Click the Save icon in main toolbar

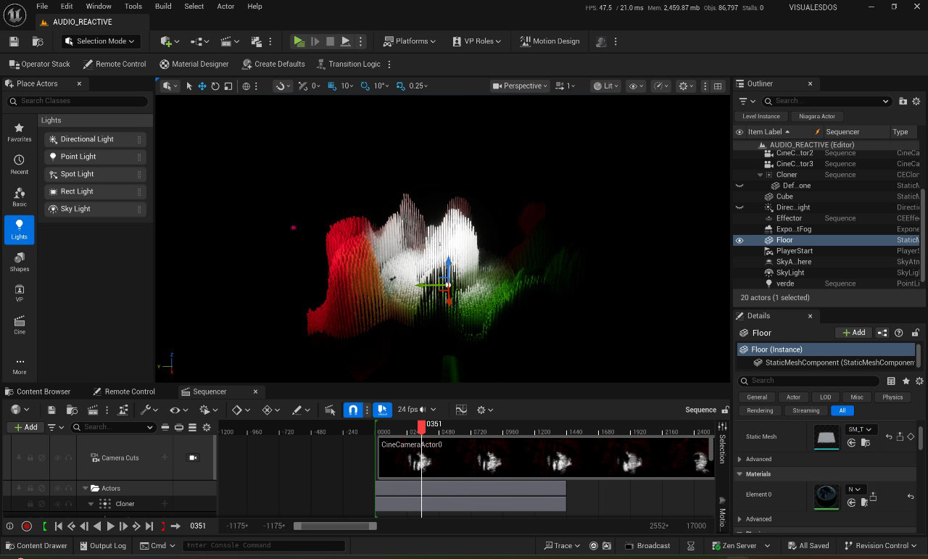14,41
